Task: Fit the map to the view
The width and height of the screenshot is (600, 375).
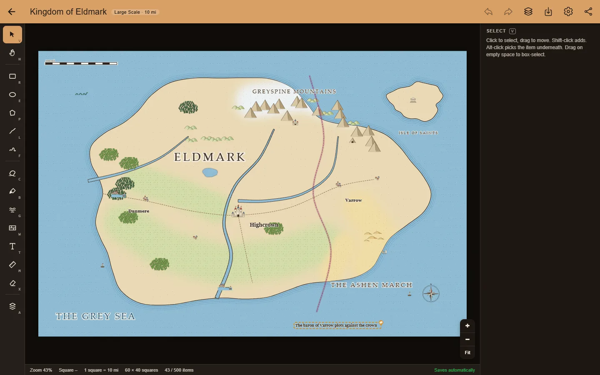Action: point(467,352)
